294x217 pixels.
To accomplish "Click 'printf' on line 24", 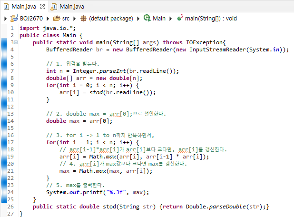I will [93, 192].
